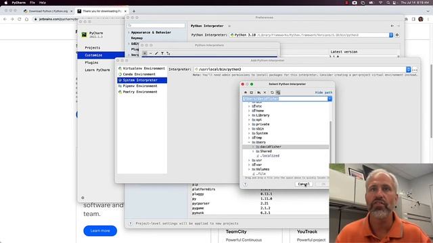433x243 pixels.
Task: Open Learn PyCharm in welcome window
Action: tap(97, 70)
